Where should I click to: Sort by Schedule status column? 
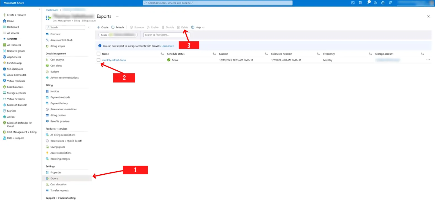[214, 54]
